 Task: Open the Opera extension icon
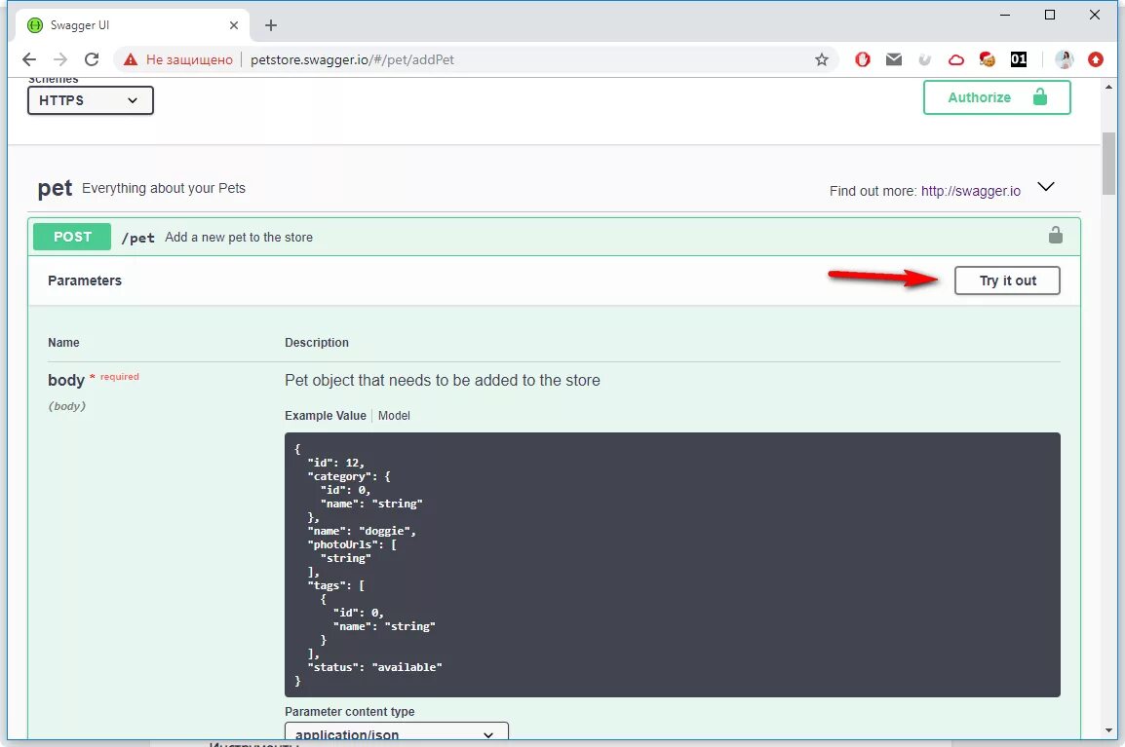tap(863, 59)
